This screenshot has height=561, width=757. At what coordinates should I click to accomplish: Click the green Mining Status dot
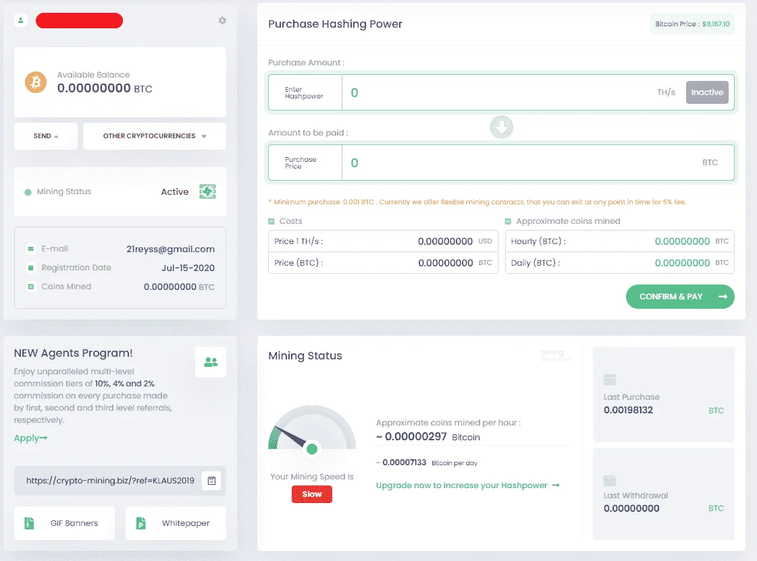click(28, 191)
